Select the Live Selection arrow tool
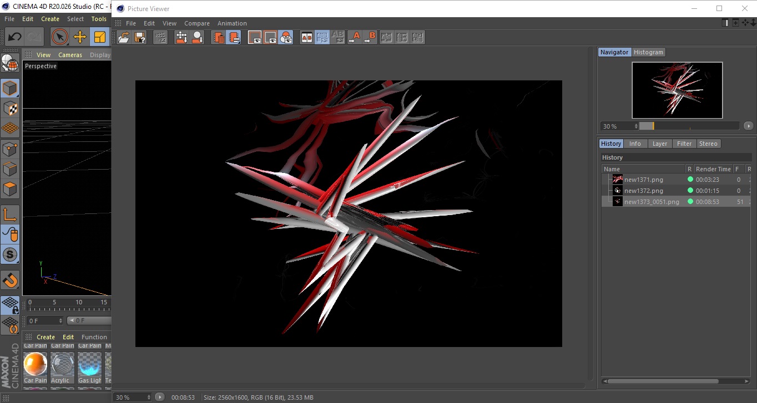This screenshot has height=403, width=757. pyautogui.click(x=60, y=37)
